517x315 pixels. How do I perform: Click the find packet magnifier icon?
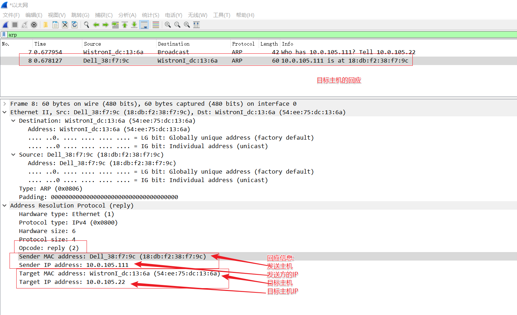pyautogui.click(x=87, y=25)
